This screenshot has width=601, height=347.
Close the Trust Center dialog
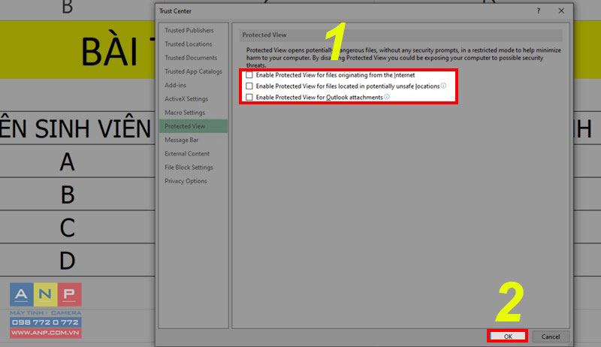(x=561, y=11)
